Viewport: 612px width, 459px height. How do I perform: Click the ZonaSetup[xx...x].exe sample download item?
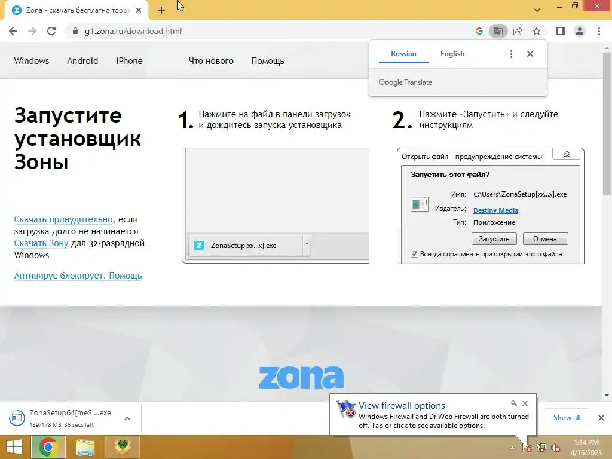pyautogui.click(x=245, y=246)
